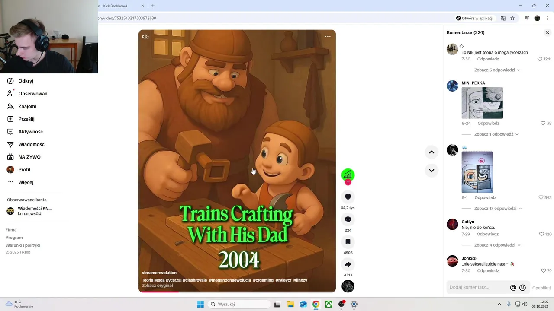The image size is (554, 311).
Task: Click 'Otwórz w aplikacji' in address bar
Action: pos(474,18)
